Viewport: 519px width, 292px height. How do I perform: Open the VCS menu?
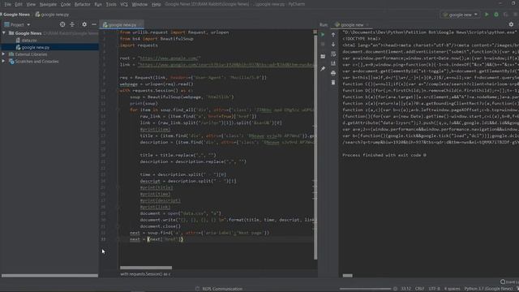pos(124,4)
